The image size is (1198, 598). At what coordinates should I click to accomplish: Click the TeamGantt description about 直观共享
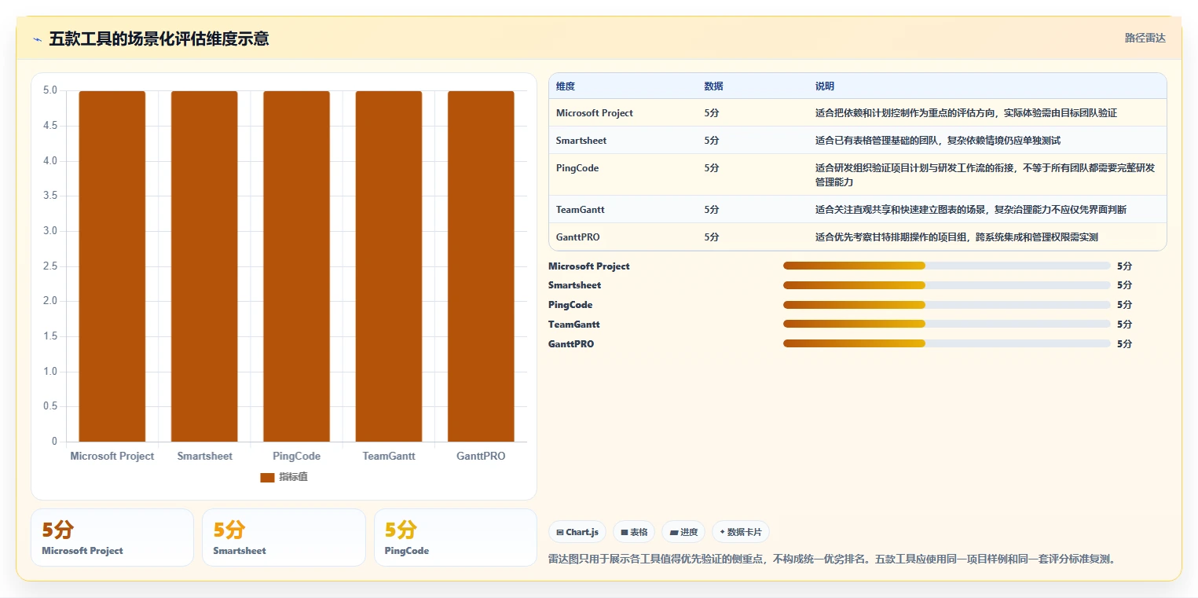tap(971, 210)
